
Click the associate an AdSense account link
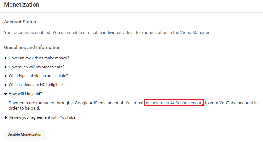pyautogui.click(x=174, y=103)
